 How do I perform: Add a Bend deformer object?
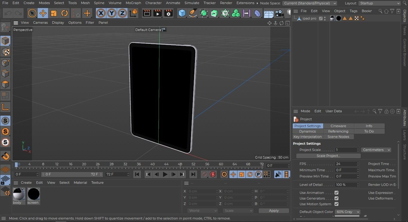tap(257, 13)
